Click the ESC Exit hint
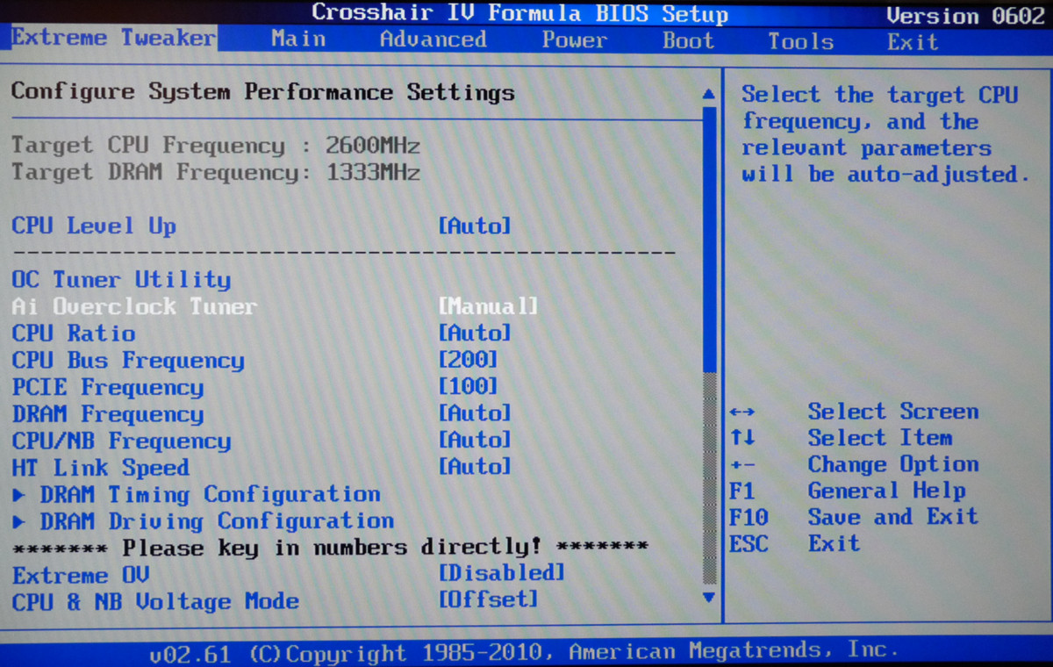Viewport: 1053px width, 667px height. [795, 543]
